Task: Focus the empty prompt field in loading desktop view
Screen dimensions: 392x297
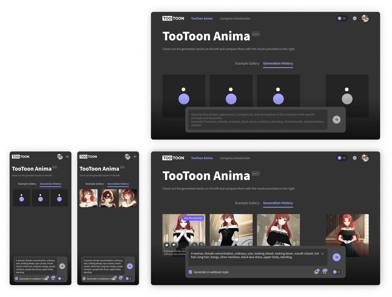Action: [x=258, y=120]
